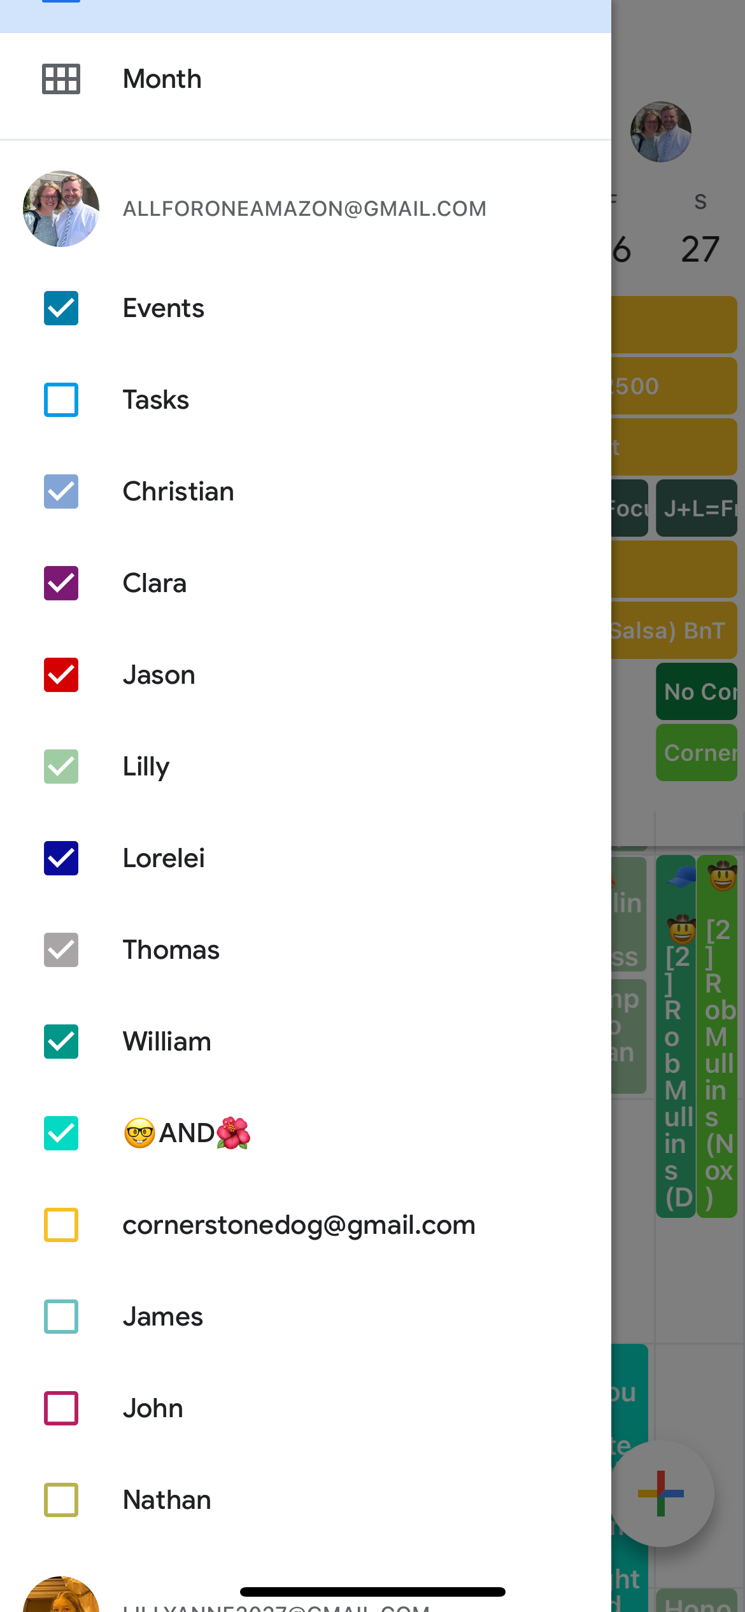Viewport: 745px width, 1612px height.
Task: Uncheck the Events calendar checkbox
Action: tap(61, 308)
